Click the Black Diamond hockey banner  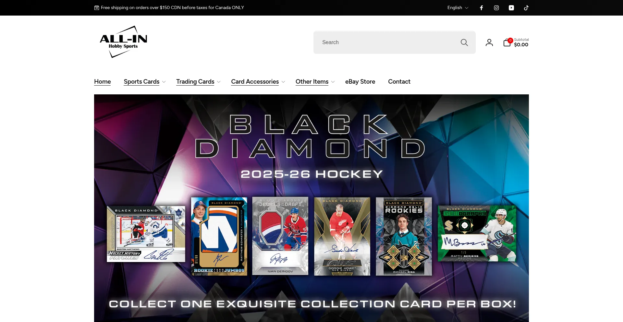(311, 208)
